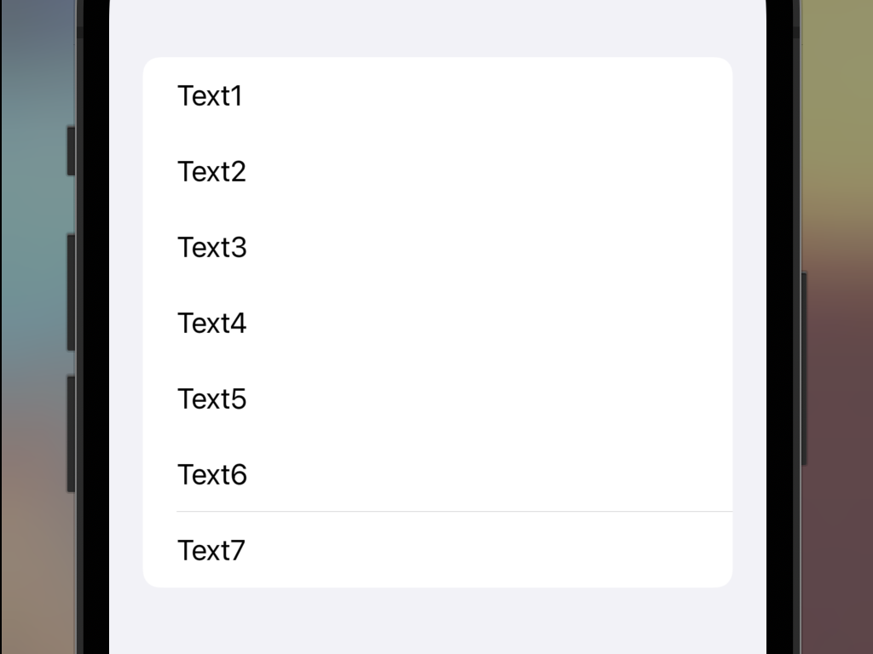Tap the Text2 list item

click(x=437, y=170)
